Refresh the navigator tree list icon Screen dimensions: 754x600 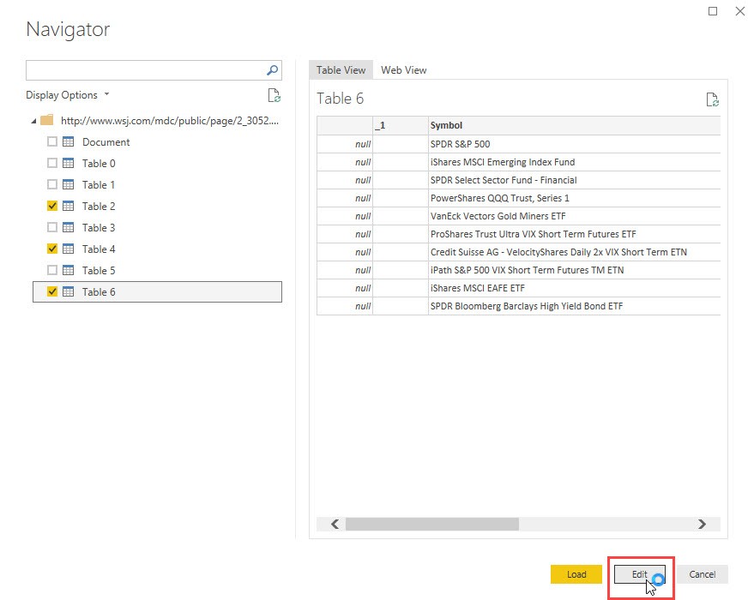click(x=274, y=95)
